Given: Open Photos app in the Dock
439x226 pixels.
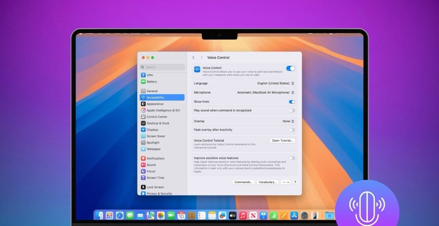Looking at the screenshot, I should click(161, 216).
